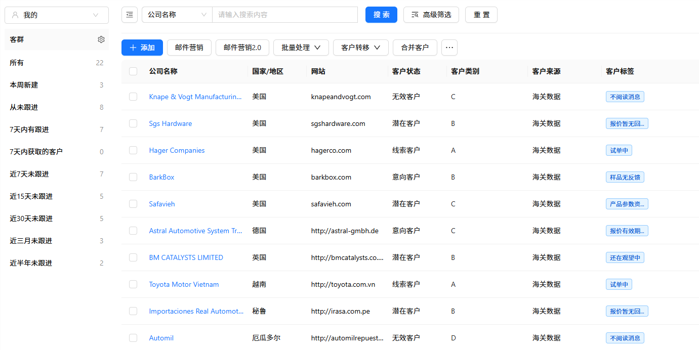Image resolution: width=699 pixels, height=350 pixels.
Task: Check the BM CATALYSTS LIMITED row box
Action: 133,257
